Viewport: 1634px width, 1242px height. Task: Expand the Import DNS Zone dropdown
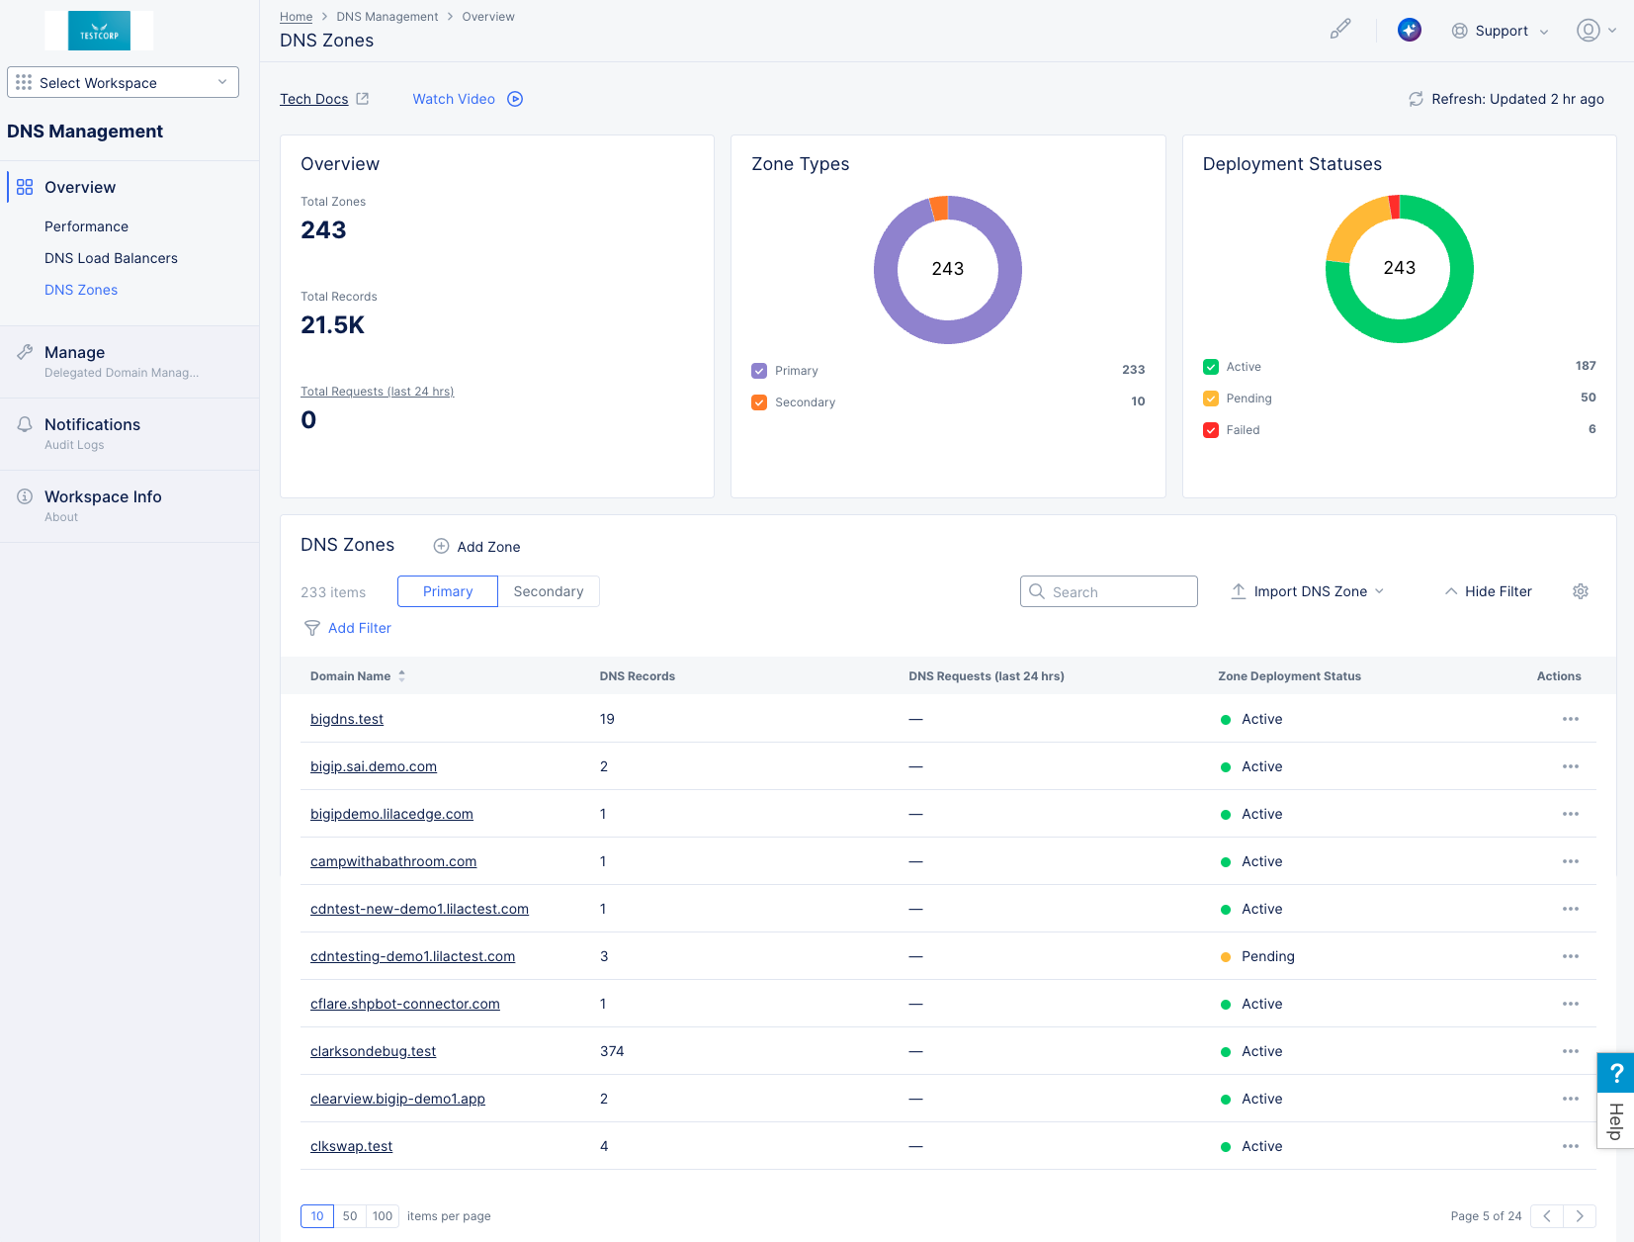[1380, 590]
